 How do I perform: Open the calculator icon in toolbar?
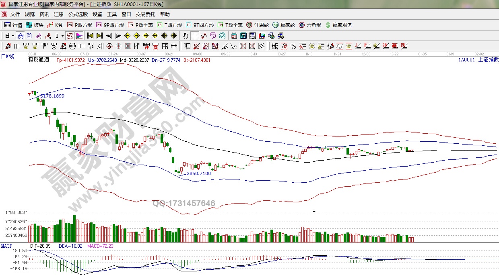(243, 36)
